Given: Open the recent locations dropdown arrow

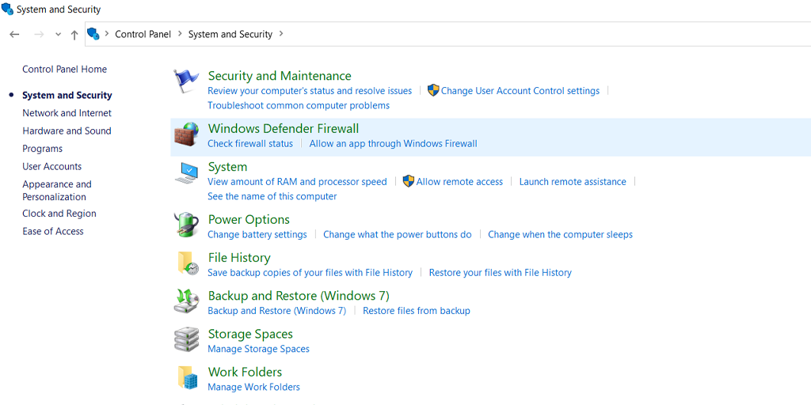Looking at the screenshot, I should click(x=58, y=35).
